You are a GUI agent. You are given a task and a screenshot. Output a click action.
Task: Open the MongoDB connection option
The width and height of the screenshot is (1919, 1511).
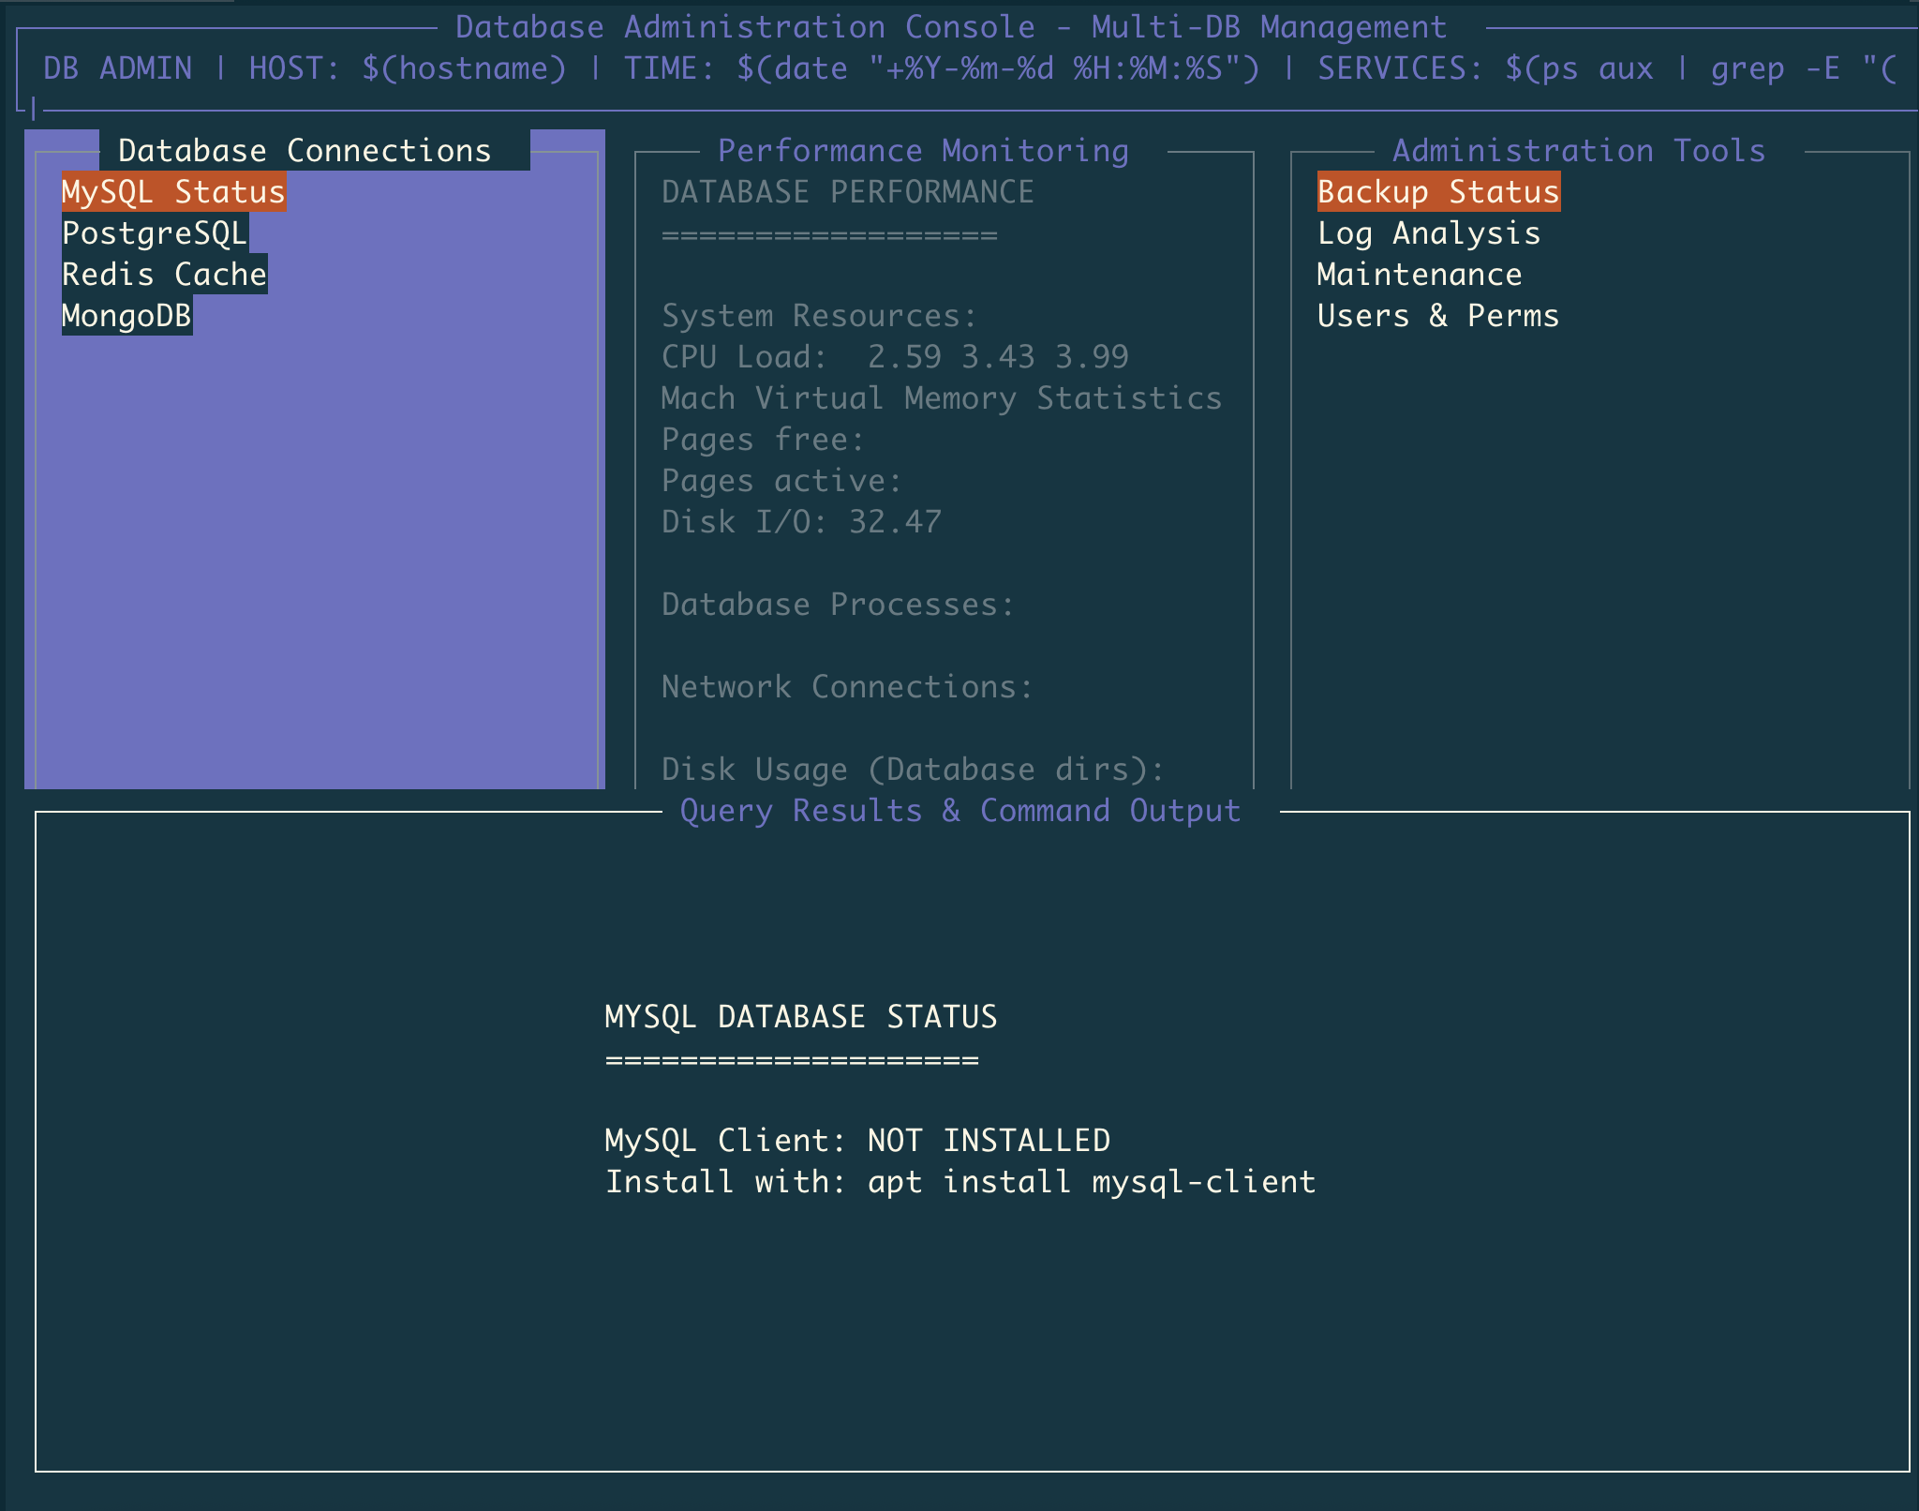(126, 315)
